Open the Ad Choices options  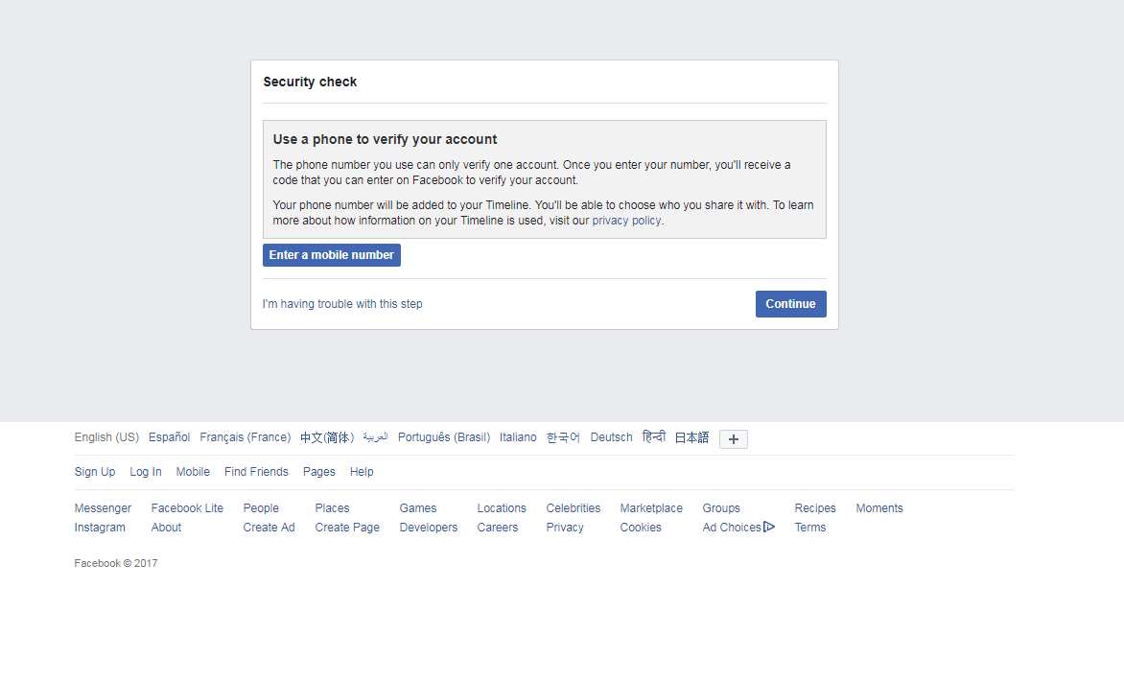[732, 527]
